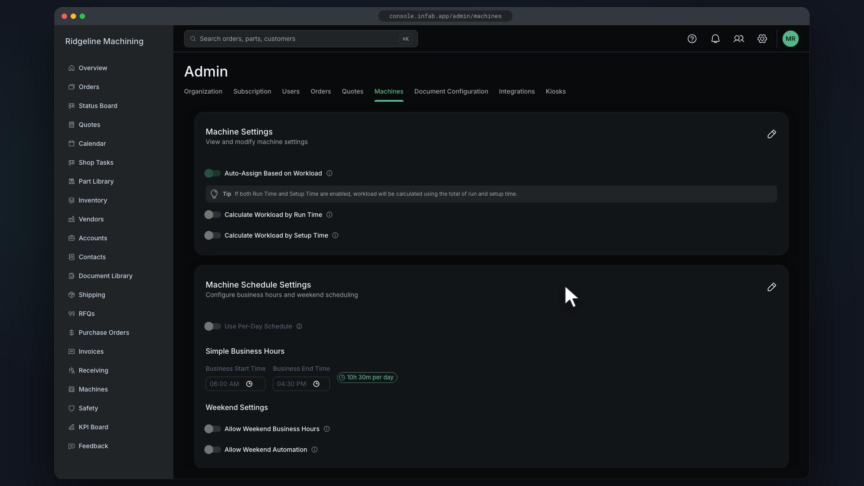The width and height of the screenshot is (864, 486).
Task: Open clock picker for Business End Time
Action: click(316, 384)
